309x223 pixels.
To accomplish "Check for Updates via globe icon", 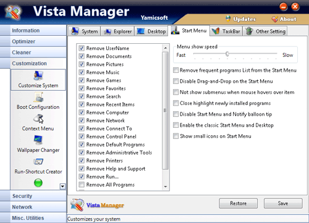I will (228, 19).
